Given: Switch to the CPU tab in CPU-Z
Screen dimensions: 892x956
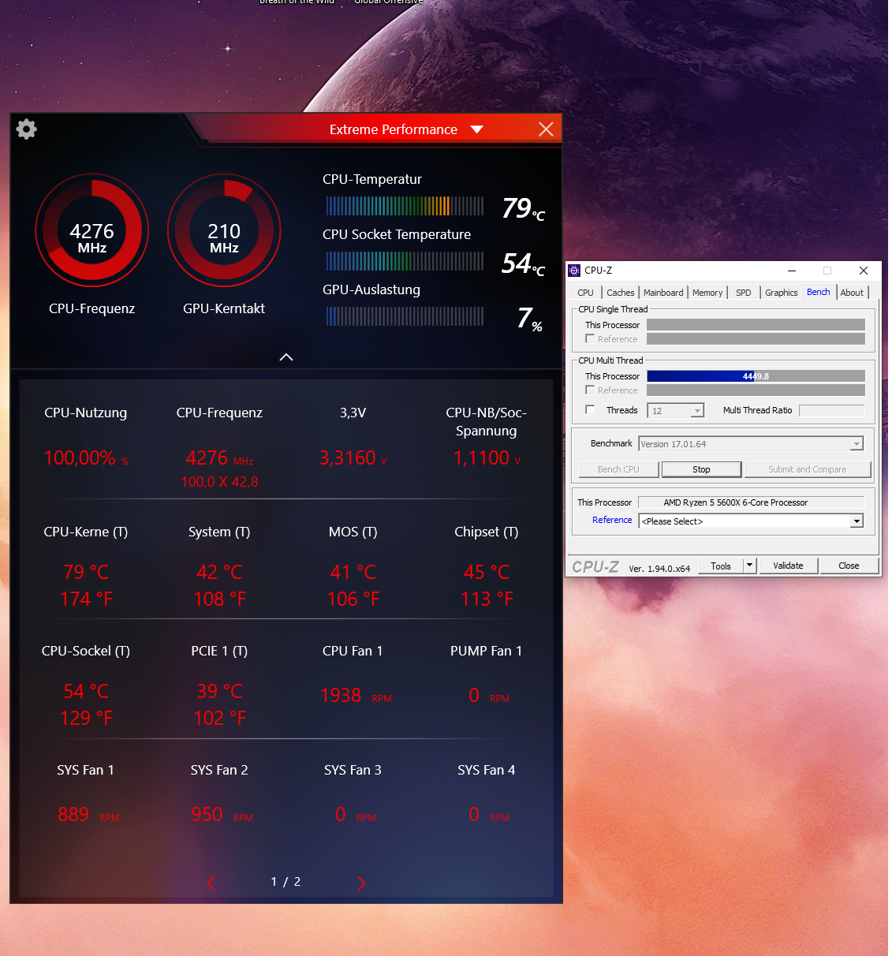Looking at the screenshot, I should point(586,293).
